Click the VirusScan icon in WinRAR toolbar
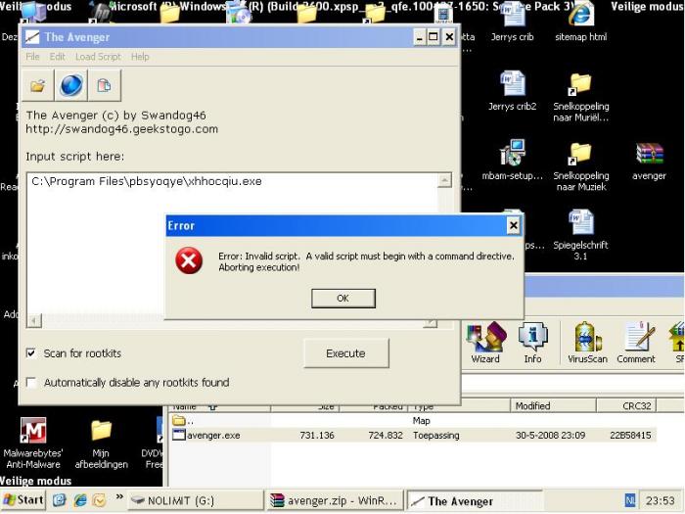The image size is (685, 514). (x=587, y=343)
